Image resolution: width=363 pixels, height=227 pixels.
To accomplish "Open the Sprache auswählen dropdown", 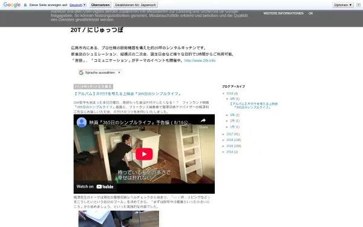I will 100,73.
